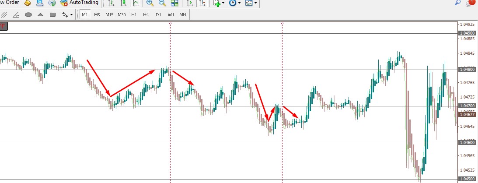
Task: Click the 1.04500 horizontal line price label
Action: click(468, 179)
